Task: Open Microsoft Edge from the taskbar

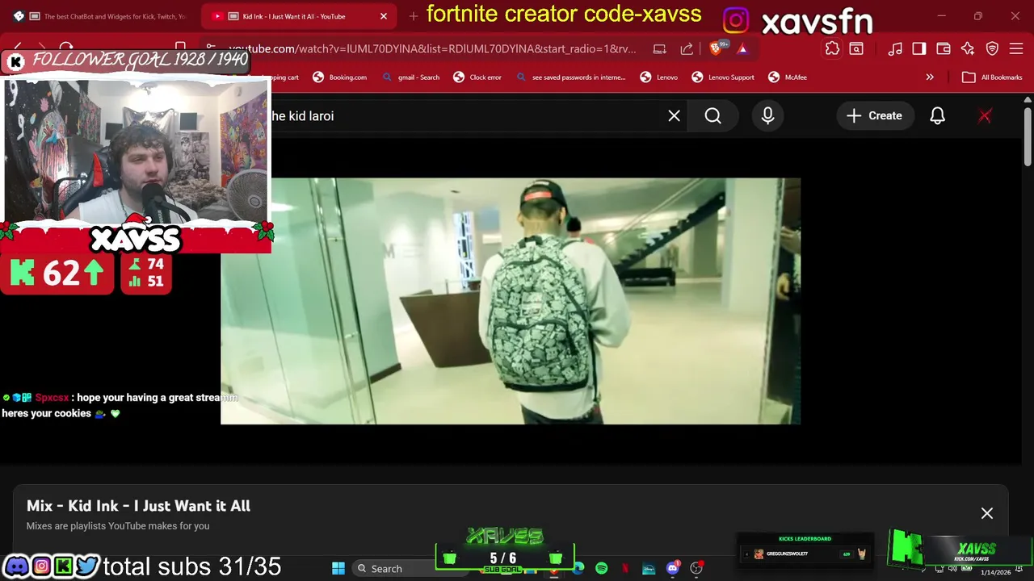Action: (x=578, y=568)
